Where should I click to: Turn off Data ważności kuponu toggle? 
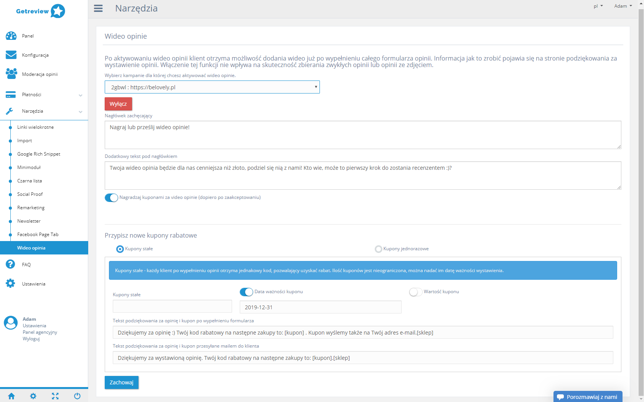coord(246,292)
